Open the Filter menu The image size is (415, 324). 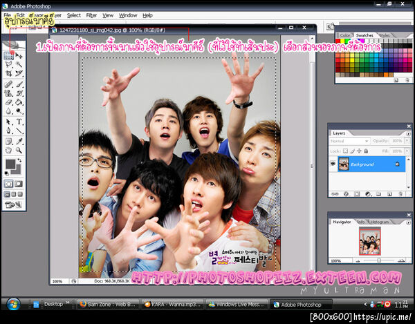tap(91, 15)
